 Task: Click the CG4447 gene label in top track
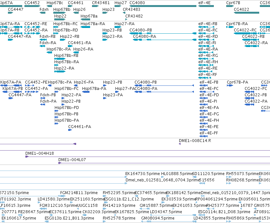tap(16, 9)
